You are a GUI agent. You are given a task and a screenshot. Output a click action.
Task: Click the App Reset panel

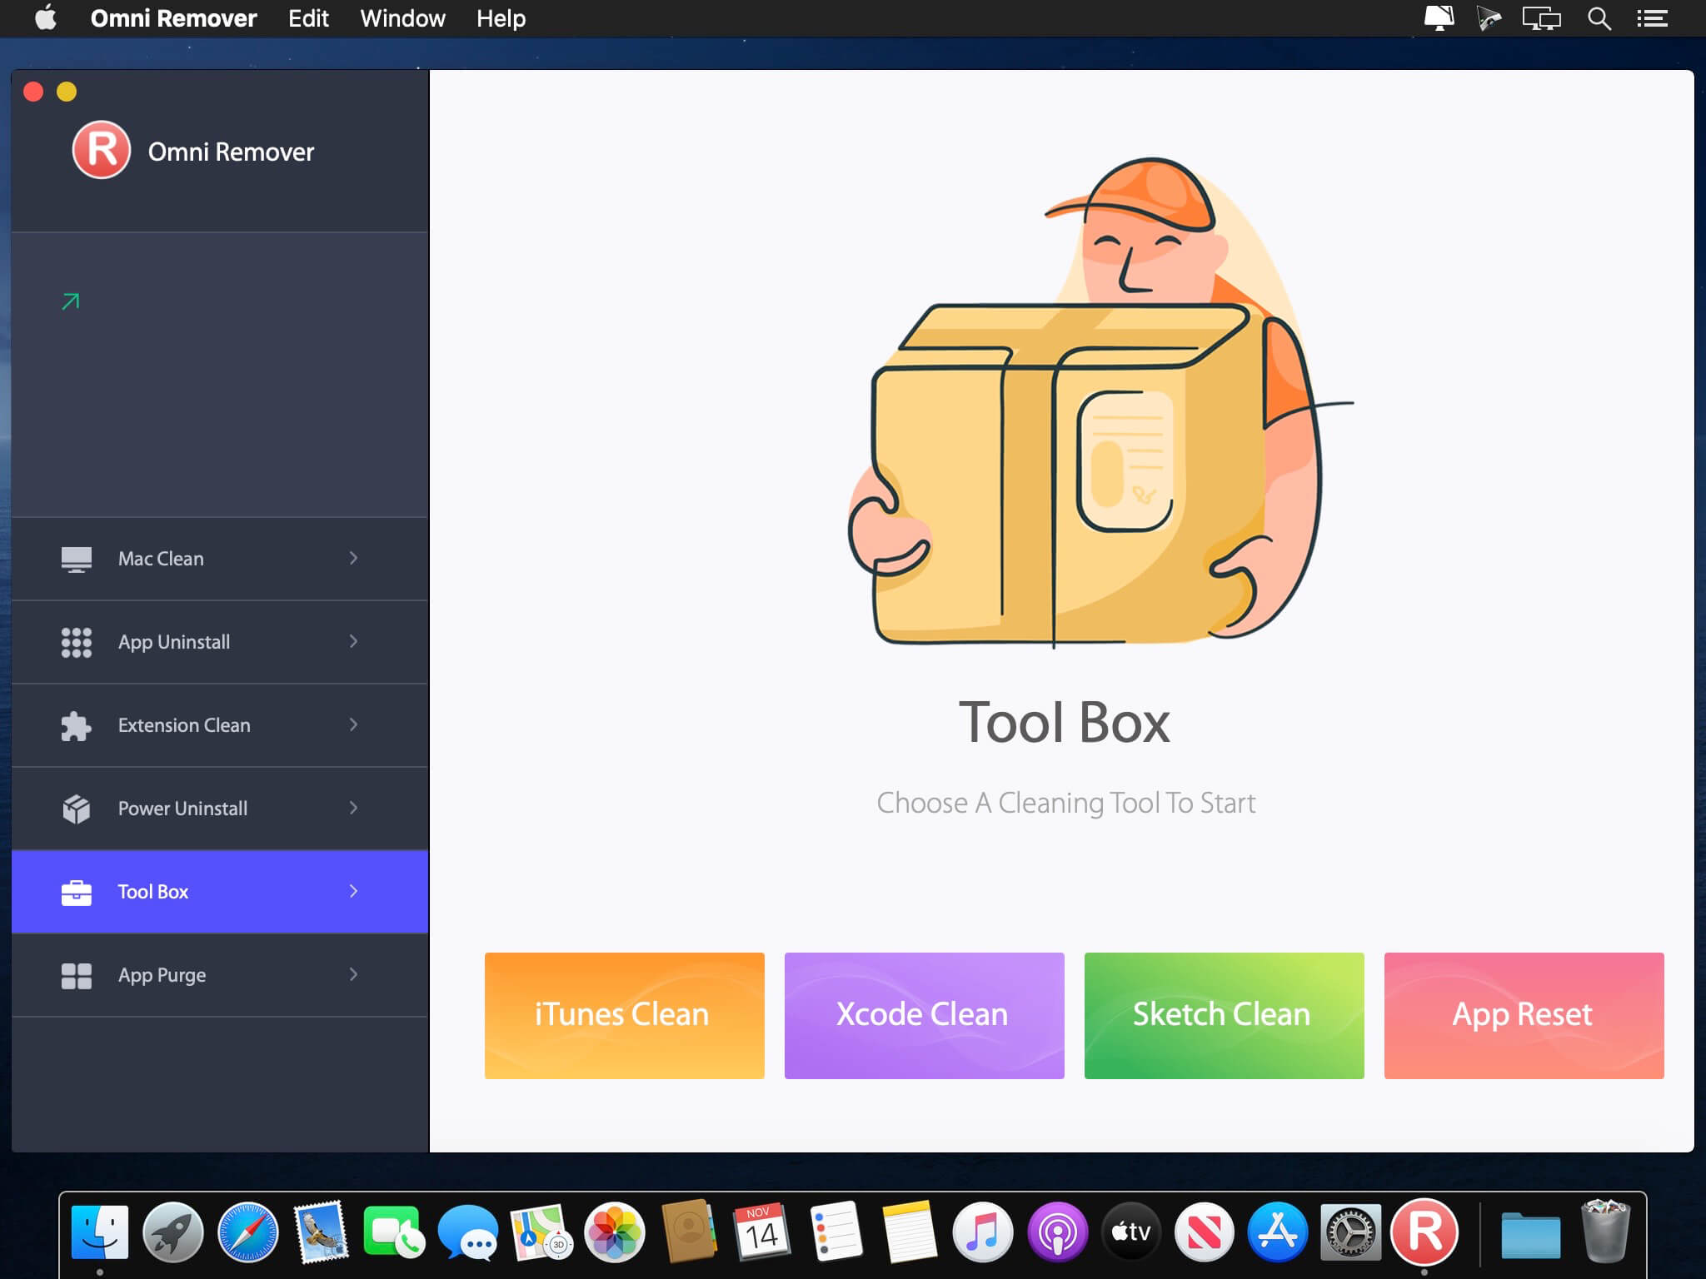[1523, 1014]
